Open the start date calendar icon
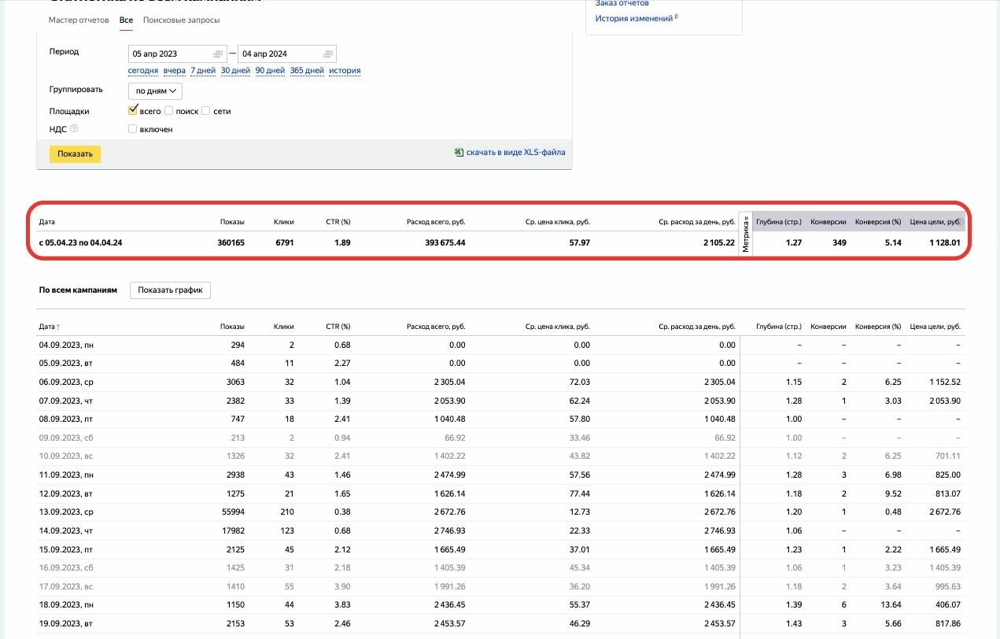 (x=218, y=54)
